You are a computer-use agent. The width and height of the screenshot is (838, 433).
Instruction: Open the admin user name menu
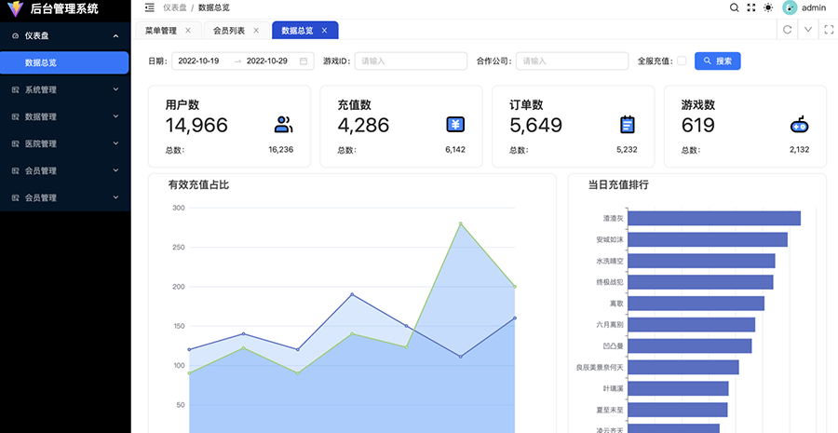click(814, 8)
